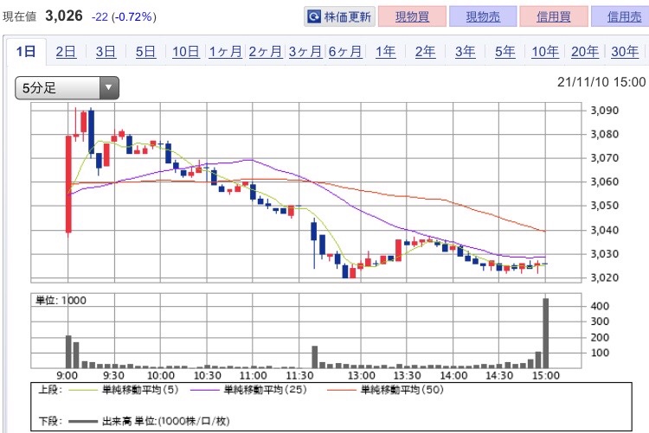Open 現物買 spot buy link
The width and height of the screenshot is (649, 433).
click(412, 16)
